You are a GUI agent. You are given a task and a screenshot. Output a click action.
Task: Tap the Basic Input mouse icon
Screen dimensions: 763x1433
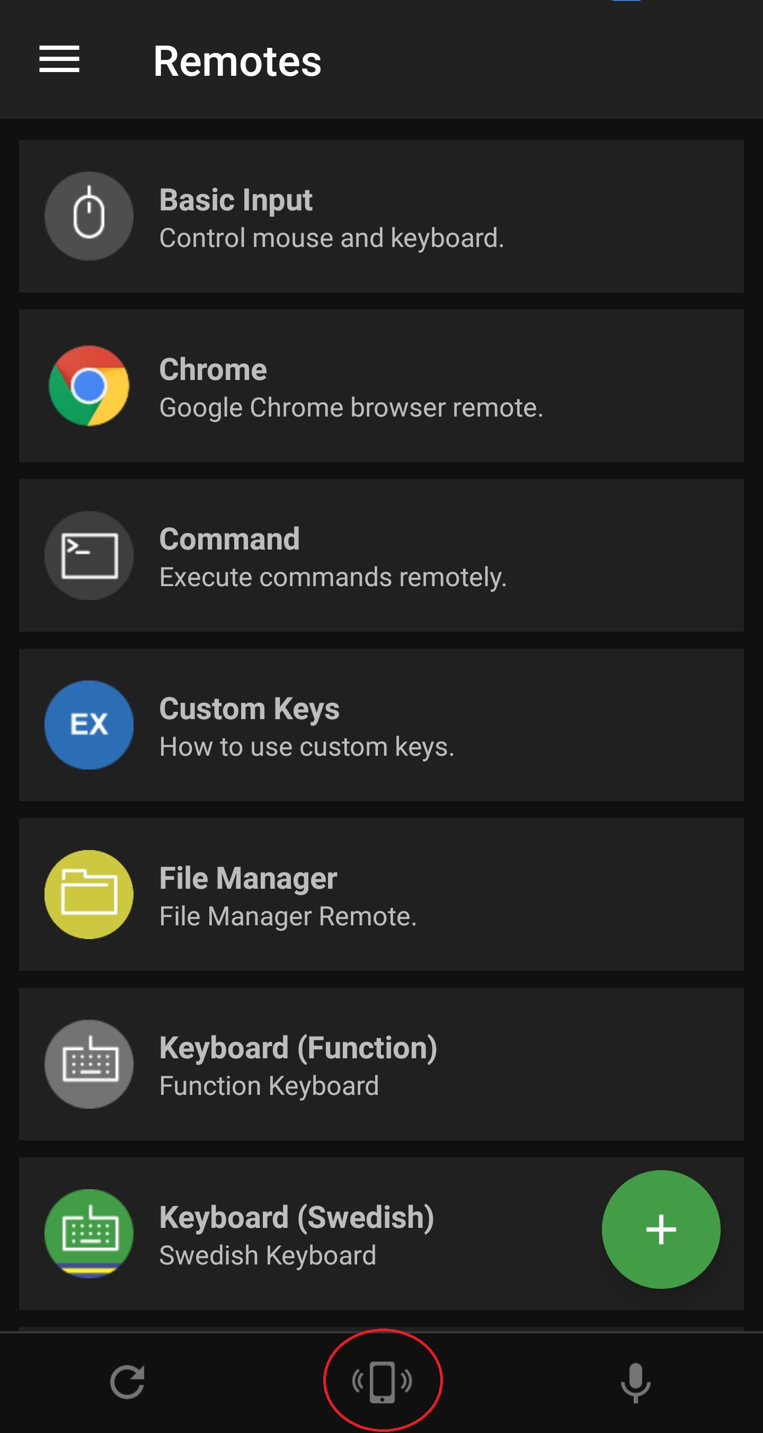(x=89, y=216)
